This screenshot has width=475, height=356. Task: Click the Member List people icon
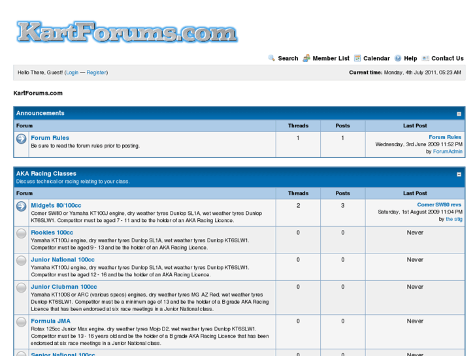tap(306, 58)
